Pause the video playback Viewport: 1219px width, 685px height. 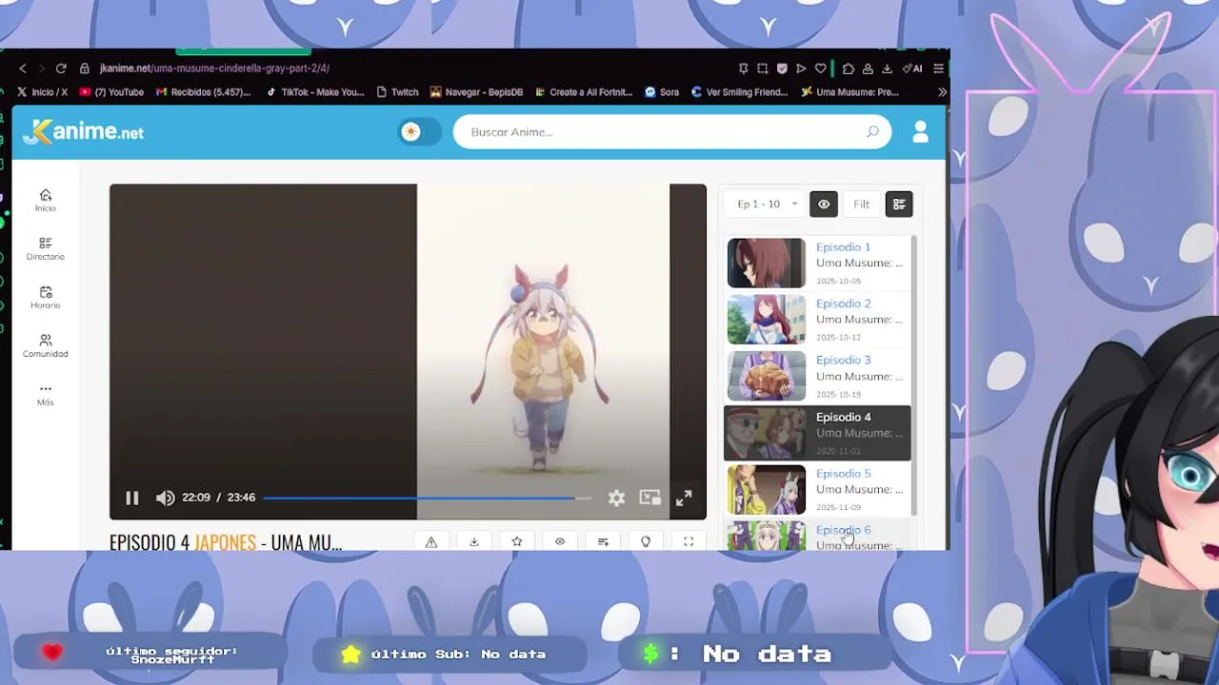132,498
